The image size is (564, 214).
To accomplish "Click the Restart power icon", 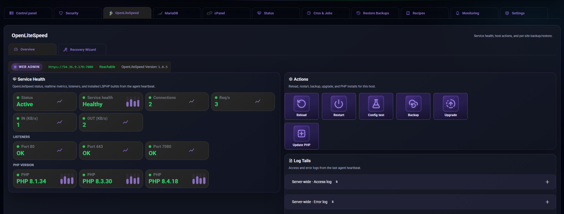I will (339, 104).
